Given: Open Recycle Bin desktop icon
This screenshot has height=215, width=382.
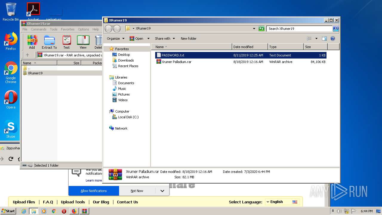Looking at the screenshot, I should pyautogui.click(x=11, y=12).
